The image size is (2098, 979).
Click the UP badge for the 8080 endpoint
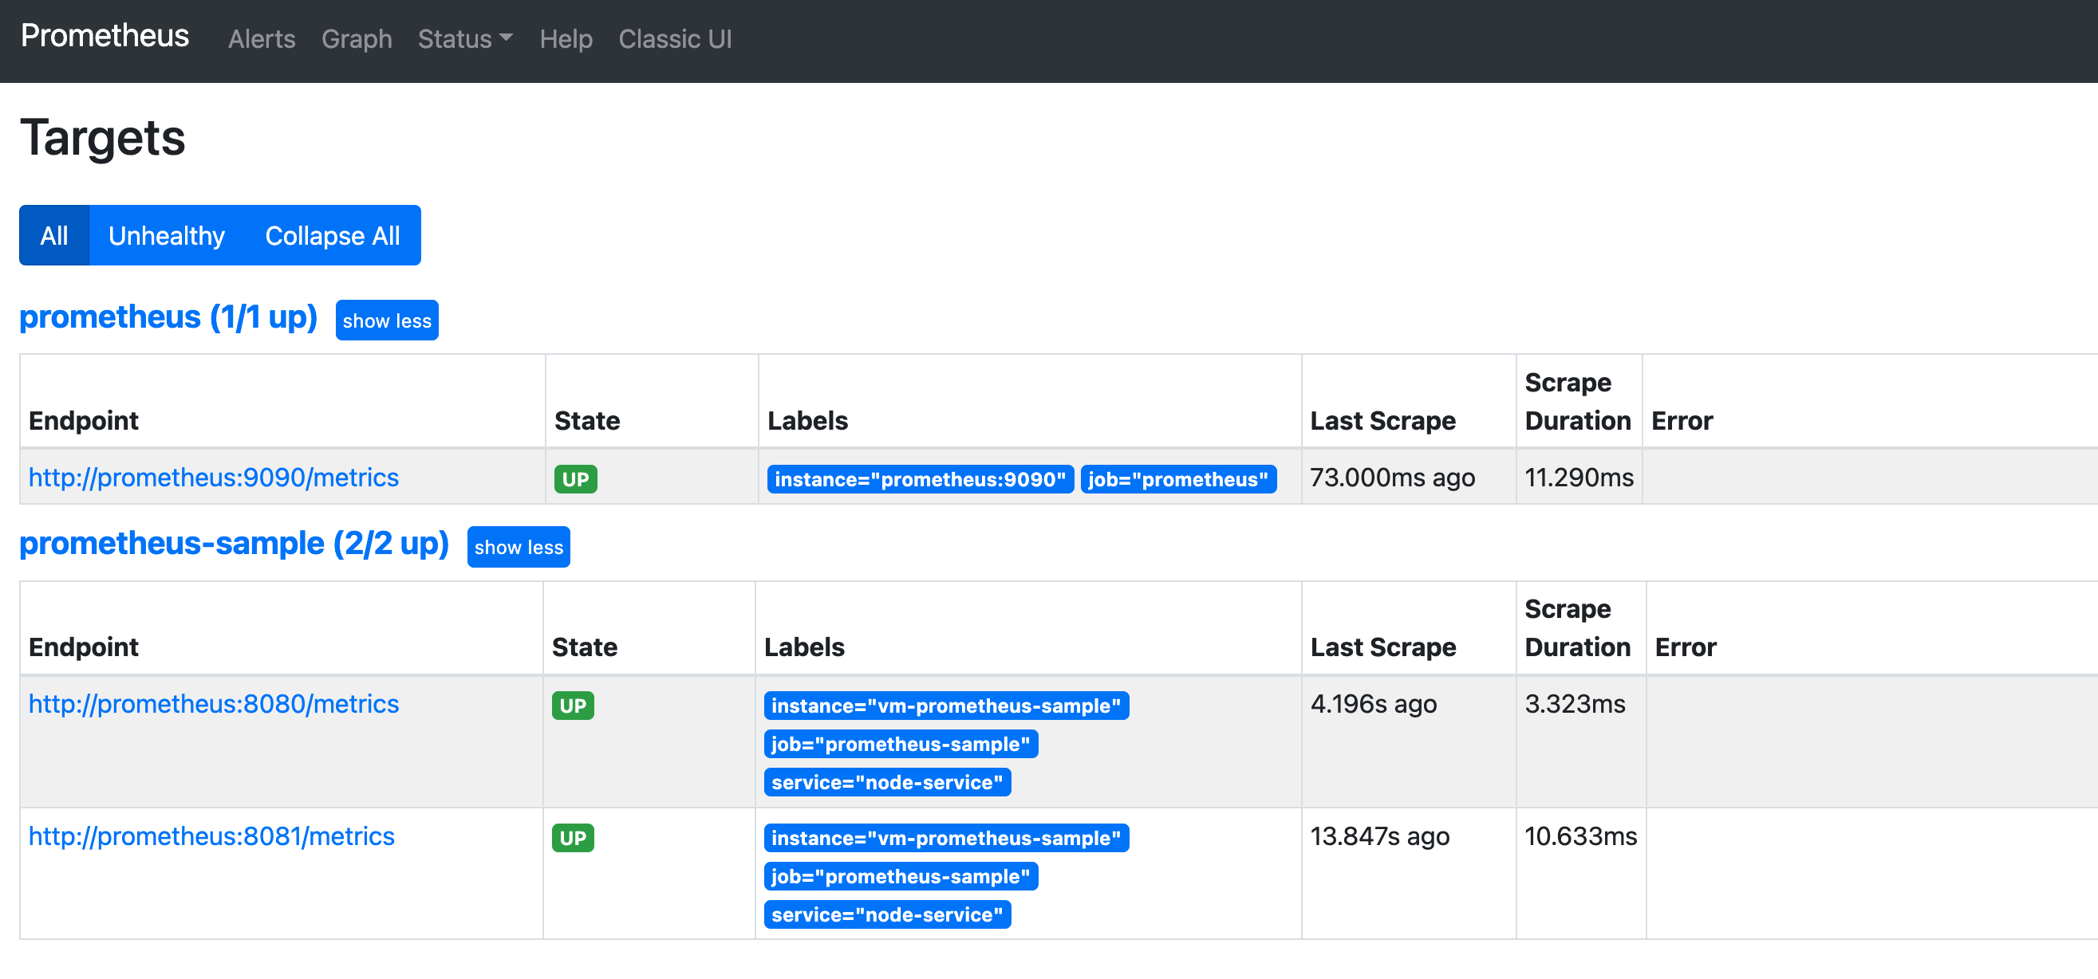pyautogui.click(x=574, y=705)
